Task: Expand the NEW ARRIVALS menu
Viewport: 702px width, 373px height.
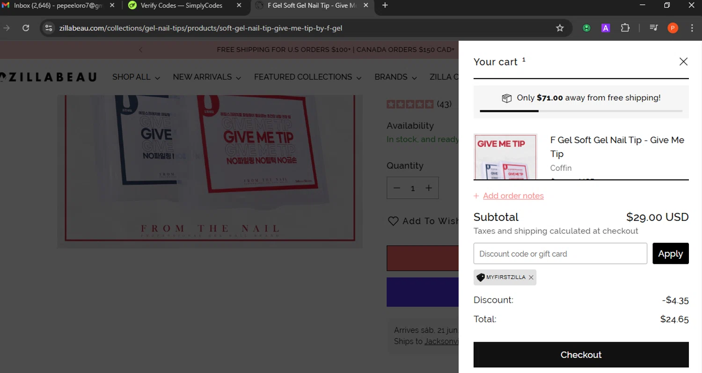Action: coord(207,77)
